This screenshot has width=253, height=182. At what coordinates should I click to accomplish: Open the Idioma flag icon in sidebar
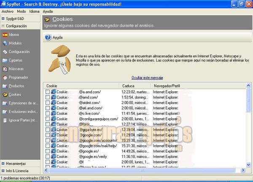point(5,35)
